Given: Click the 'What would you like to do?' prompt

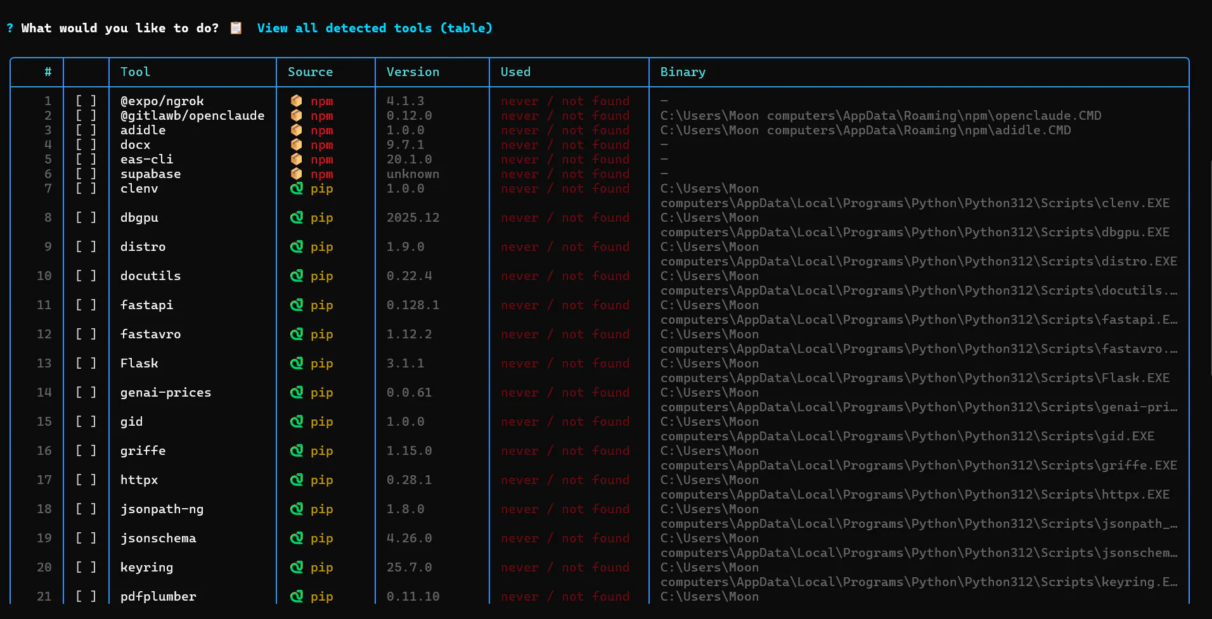Looking at the screenshot, I should pos(120,28).
